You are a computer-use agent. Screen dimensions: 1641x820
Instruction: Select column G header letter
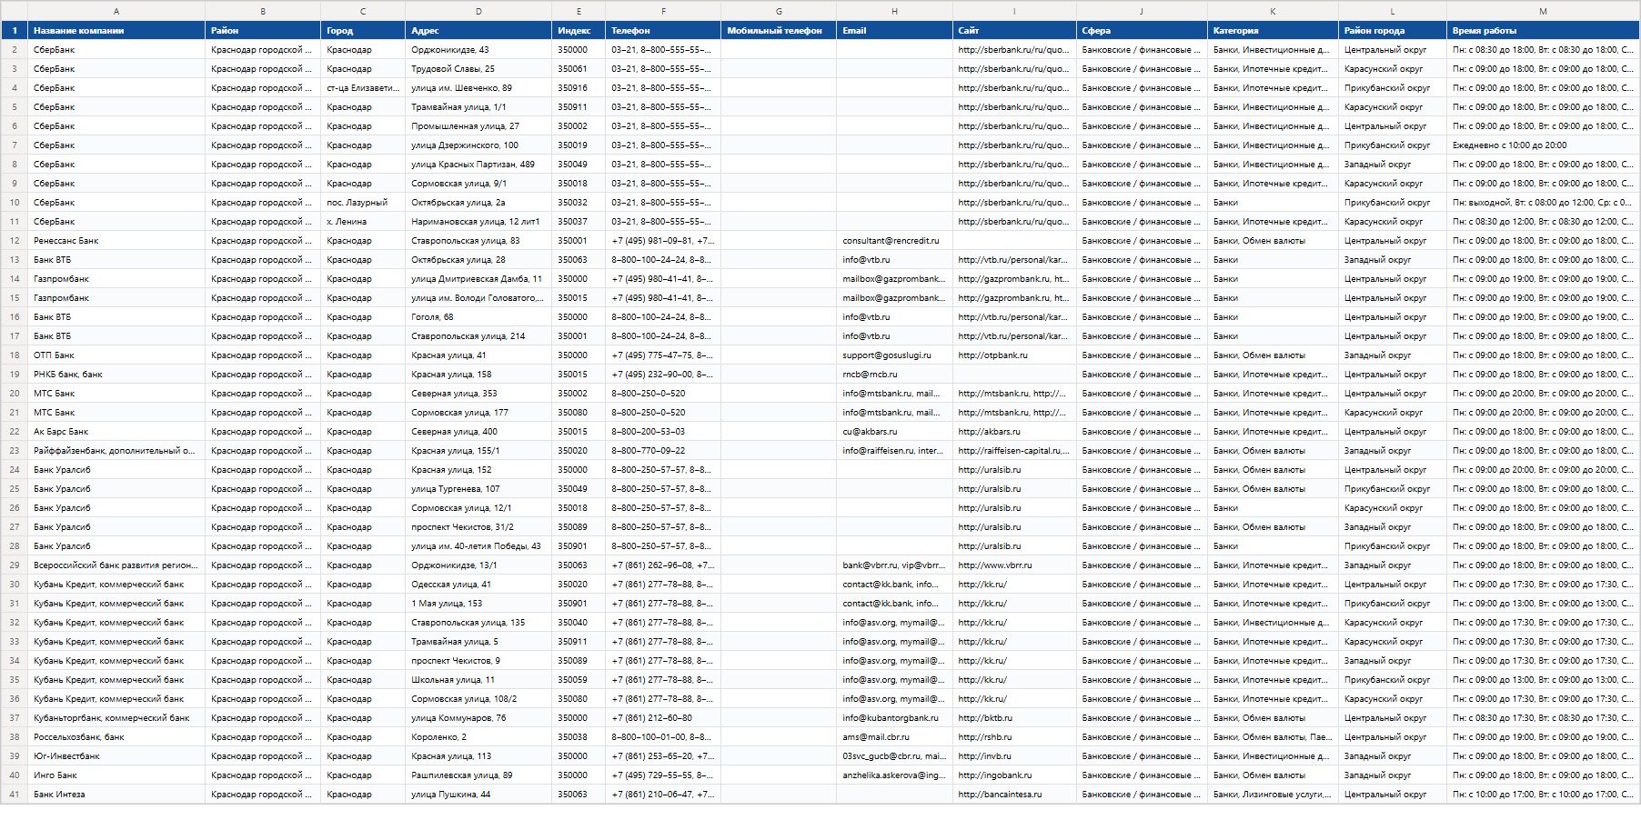pos(779,11)
